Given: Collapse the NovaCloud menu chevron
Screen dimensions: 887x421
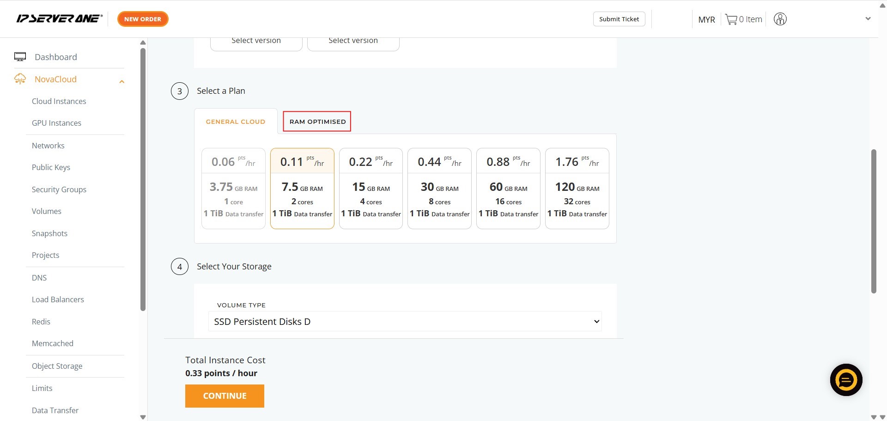Looking at the screenshot, I should 122,82.
